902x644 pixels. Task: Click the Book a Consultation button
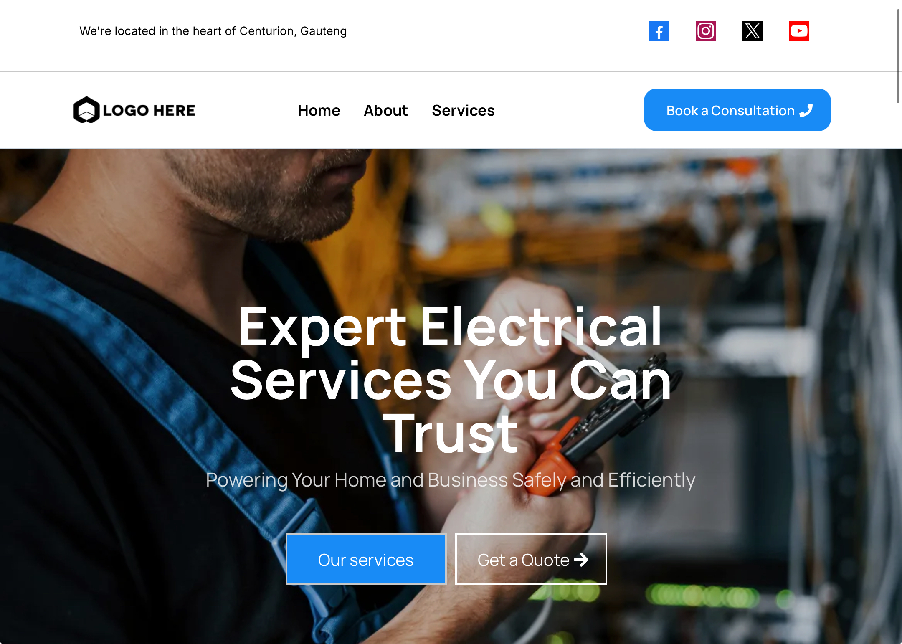(x=737, y=110)
